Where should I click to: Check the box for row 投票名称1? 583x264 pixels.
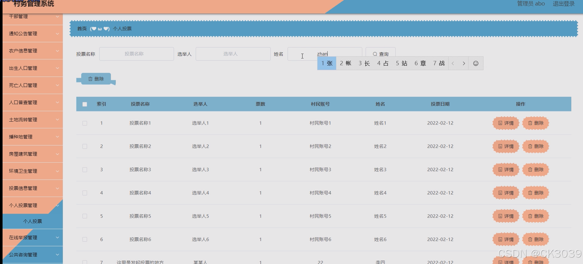pyautogui.click(x=85, y=123)
